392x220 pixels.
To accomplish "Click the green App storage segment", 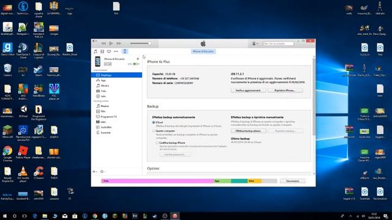I will pos(222,181).
